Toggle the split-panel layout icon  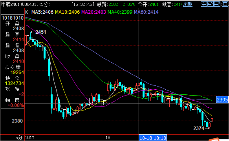tap(217, 4)
